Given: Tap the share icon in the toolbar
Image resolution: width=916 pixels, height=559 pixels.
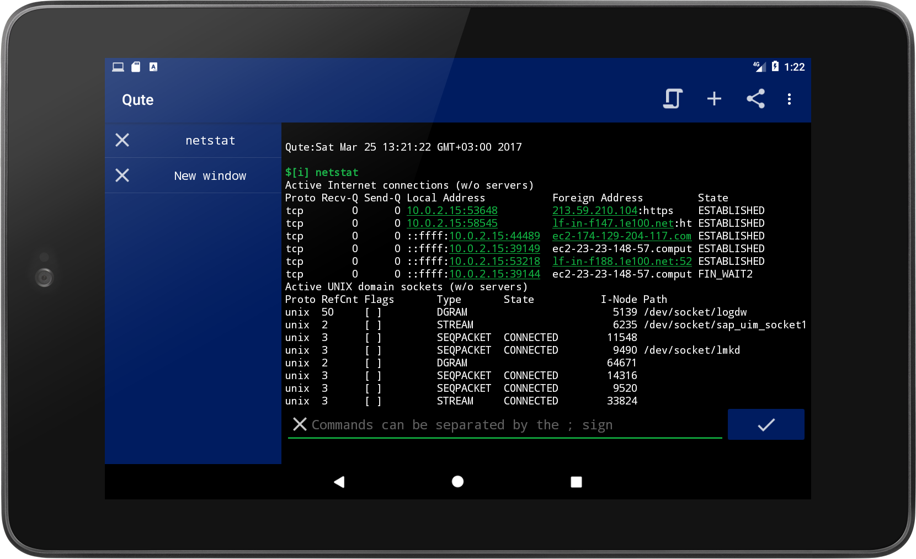Looking at the screenshot, I should tap(755, 99).
